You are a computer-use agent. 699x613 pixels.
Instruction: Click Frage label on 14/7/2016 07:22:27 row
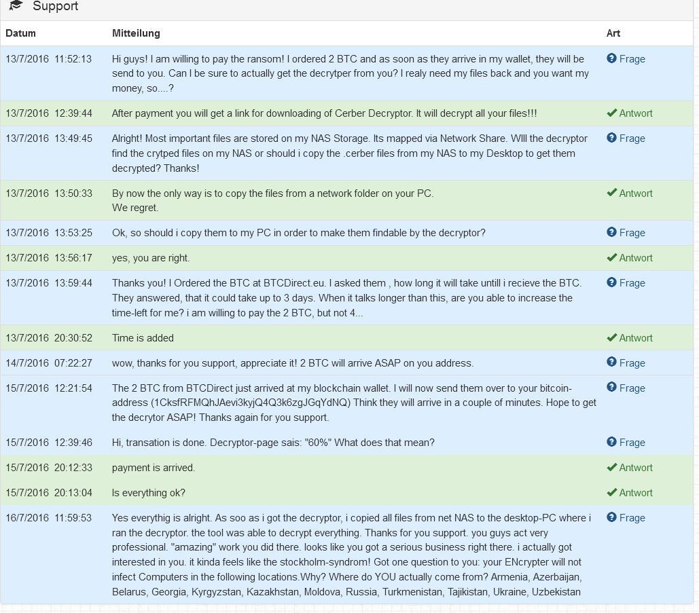632,363
